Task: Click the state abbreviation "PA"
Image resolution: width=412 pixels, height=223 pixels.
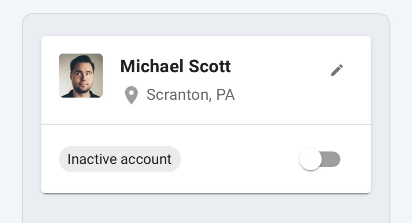Action: click(x=225, y=95)
